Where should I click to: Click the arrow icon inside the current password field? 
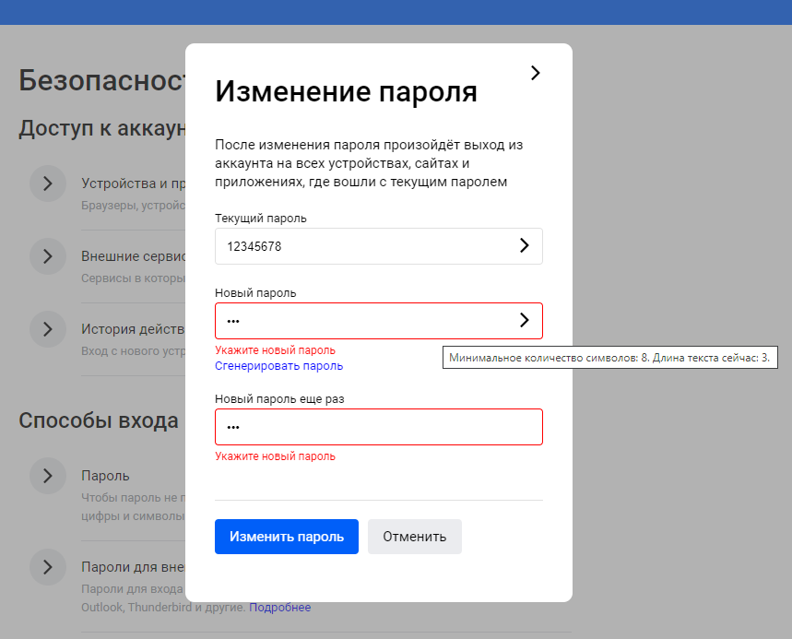525,246
